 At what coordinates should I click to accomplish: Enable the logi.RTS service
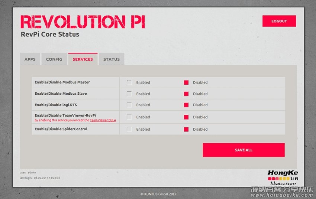coord(129,105)
